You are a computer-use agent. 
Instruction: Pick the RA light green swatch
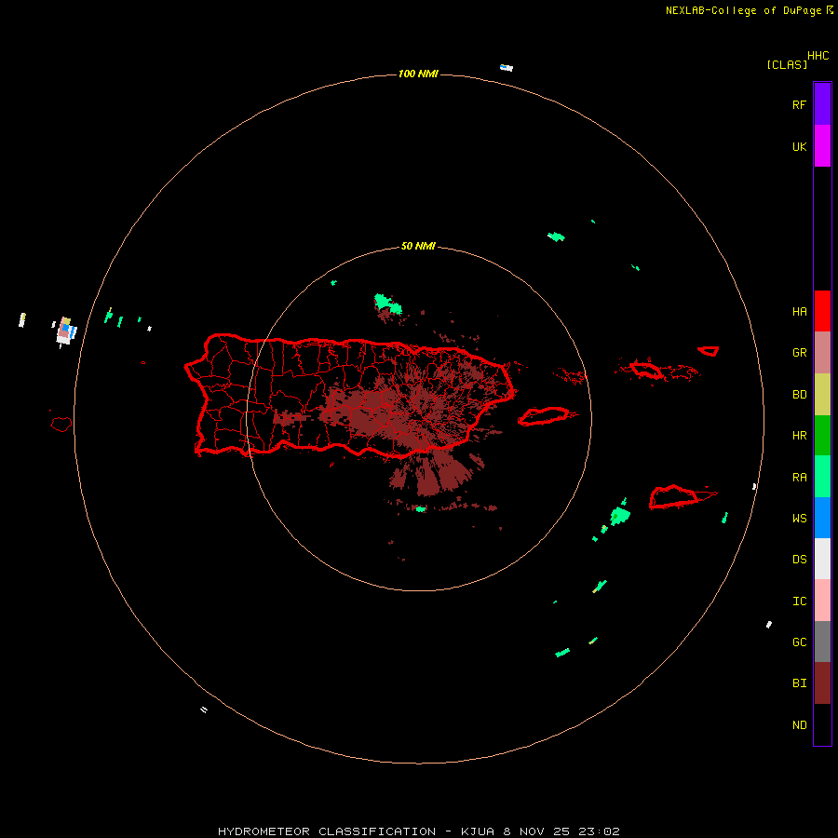822,477
